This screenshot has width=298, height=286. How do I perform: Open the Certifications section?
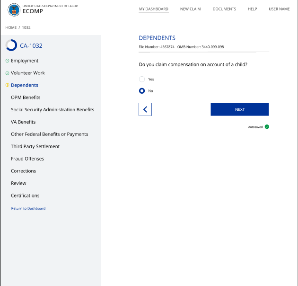tap(25, 196)
